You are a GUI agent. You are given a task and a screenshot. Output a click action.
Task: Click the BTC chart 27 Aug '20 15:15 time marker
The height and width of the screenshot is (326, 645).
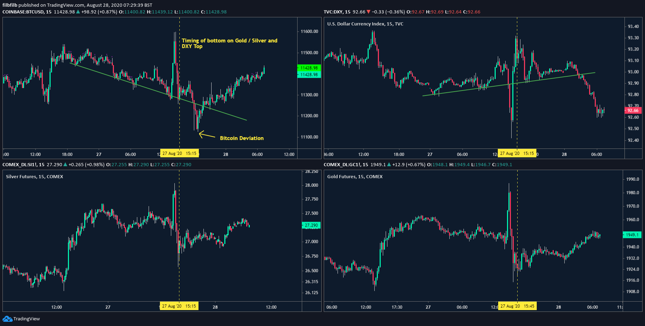pos(179,153)
